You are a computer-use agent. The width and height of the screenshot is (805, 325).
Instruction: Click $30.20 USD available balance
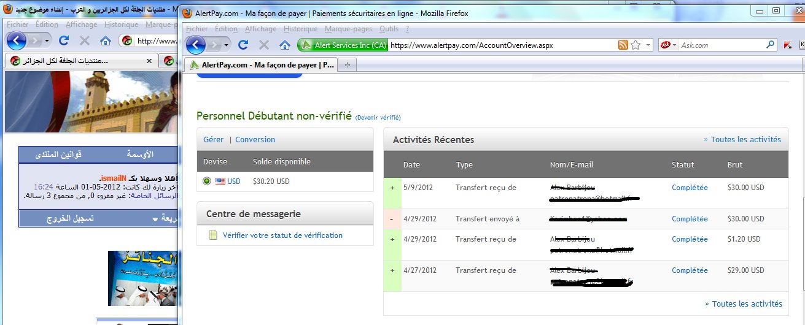[x=271, y=181]
